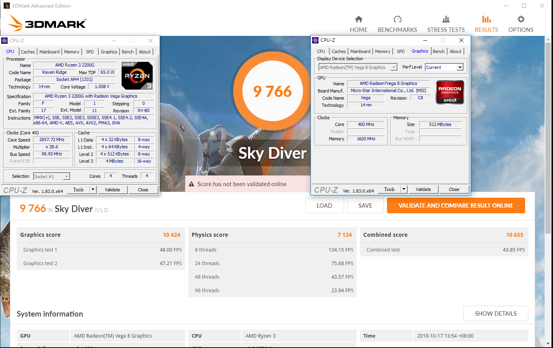Click the right CPU-Z window title icon
553x348 pixels.
[x=315, y=40]
